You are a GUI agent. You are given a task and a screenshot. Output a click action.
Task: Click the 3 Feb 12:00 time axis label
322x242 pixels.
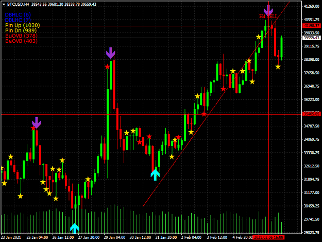tap(217, 237)
